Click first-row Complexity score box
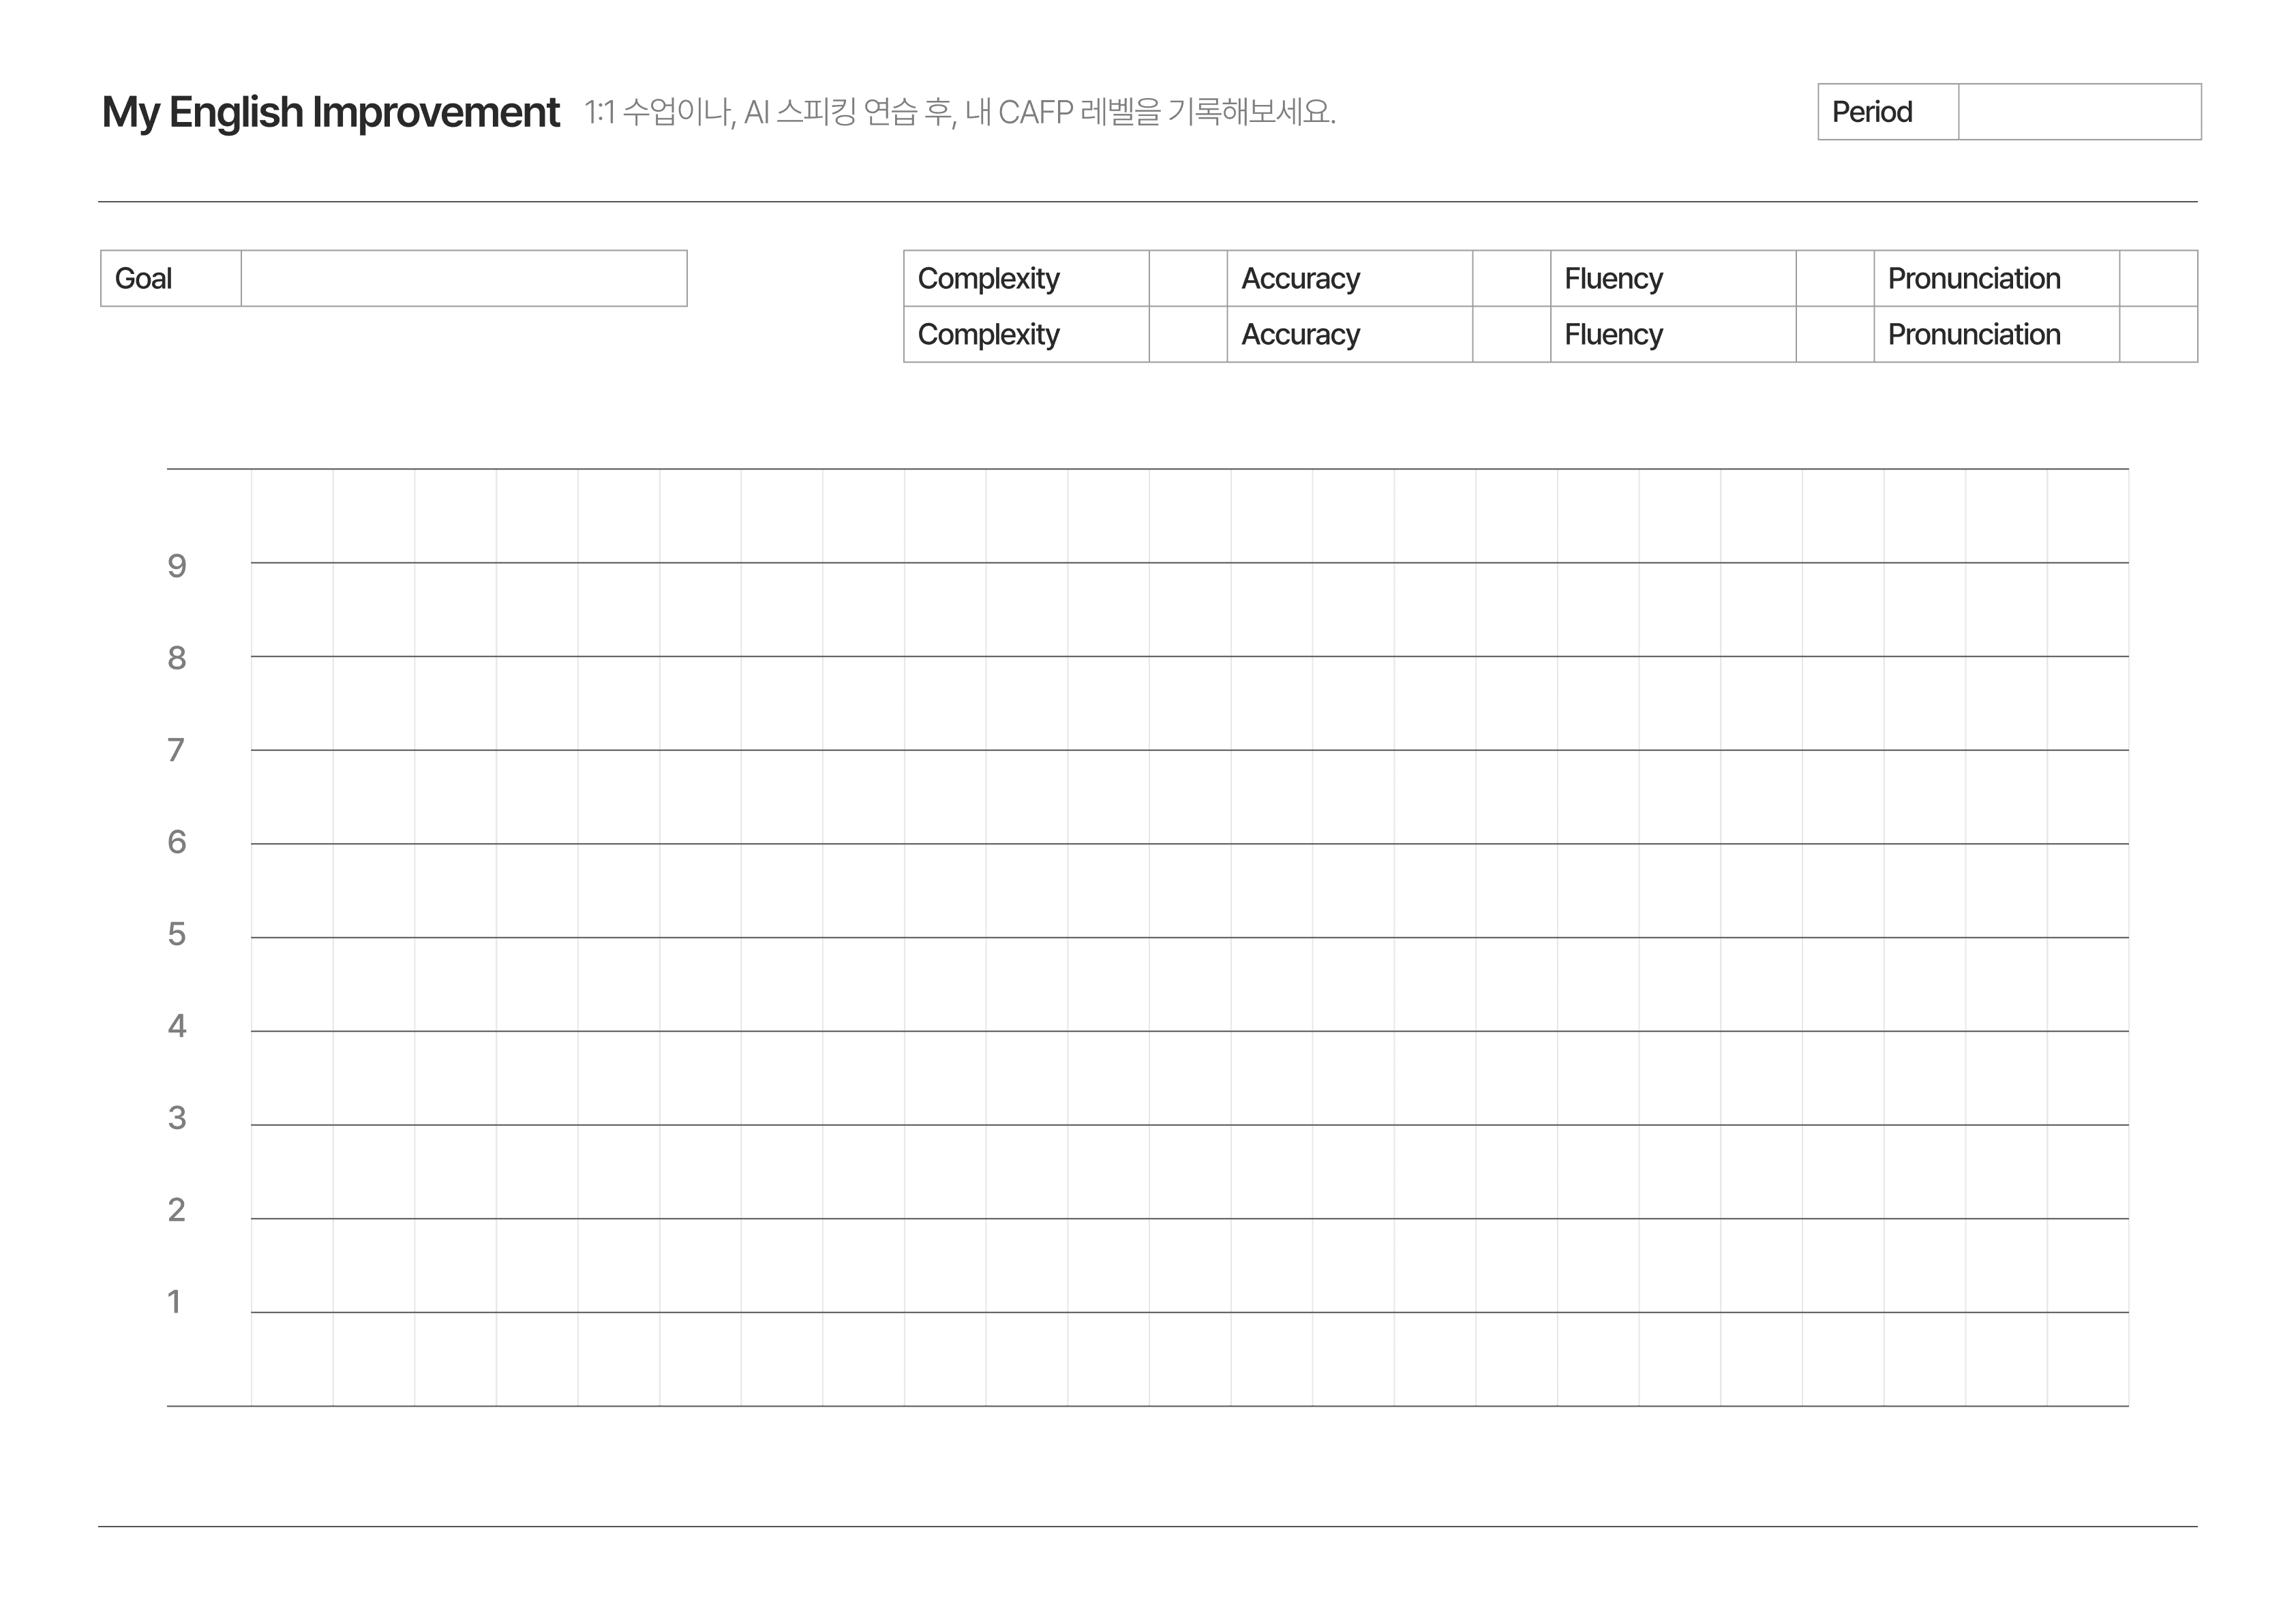The image size is (2296, 1622). tap(1187, 279)
